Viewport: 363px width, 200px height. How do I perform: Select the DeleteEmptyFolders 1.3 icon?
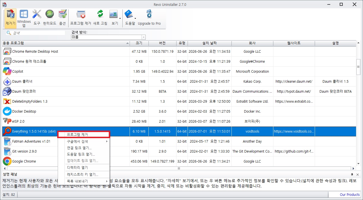pos(7,102)
